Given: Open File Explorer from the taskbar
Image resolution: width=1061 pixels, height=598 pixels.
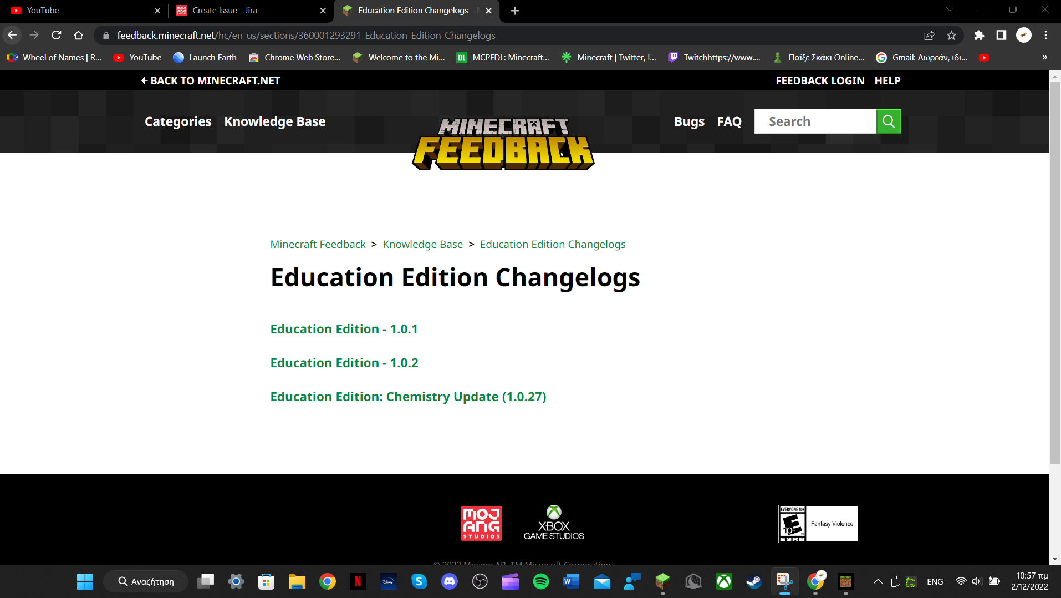Looking at the screenshot, I should click(x=297, y=581).
